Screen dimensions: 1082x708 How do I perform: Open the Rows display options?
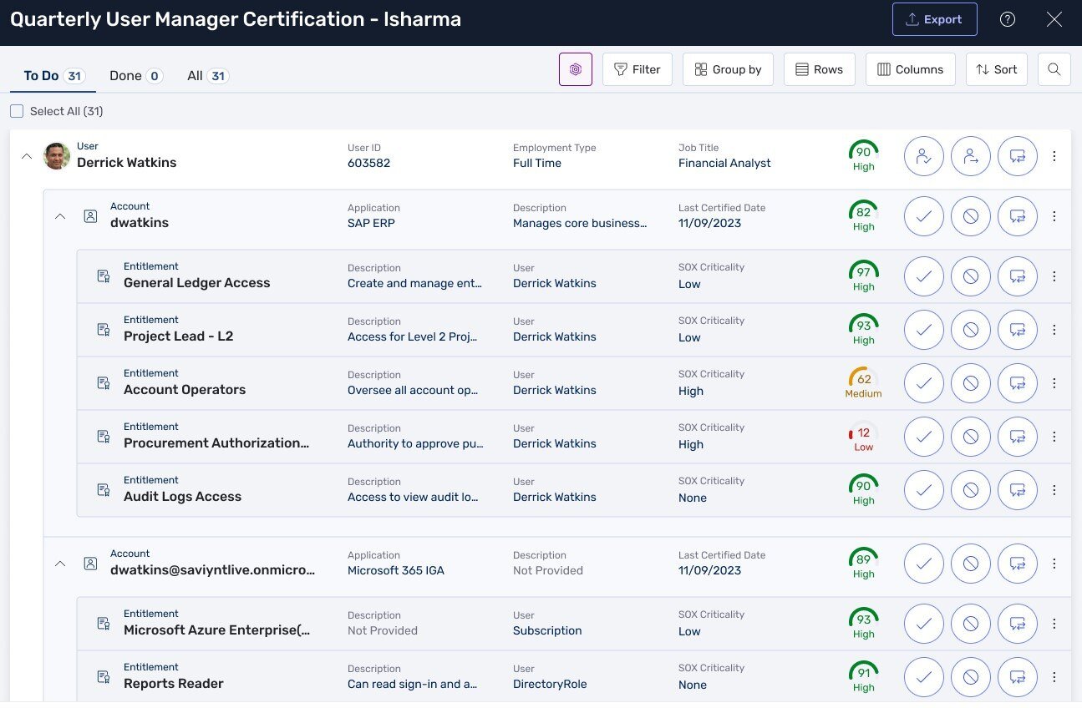click(x=820, y=69)
